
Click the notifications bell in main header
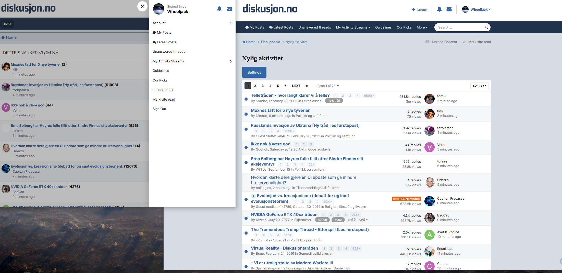click(x=439, y=9)
